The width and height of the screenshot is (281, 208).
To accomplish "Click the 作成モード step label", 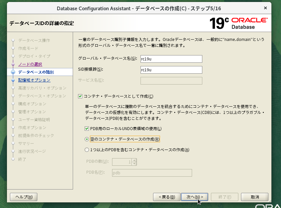I will (x=28, y=48).
